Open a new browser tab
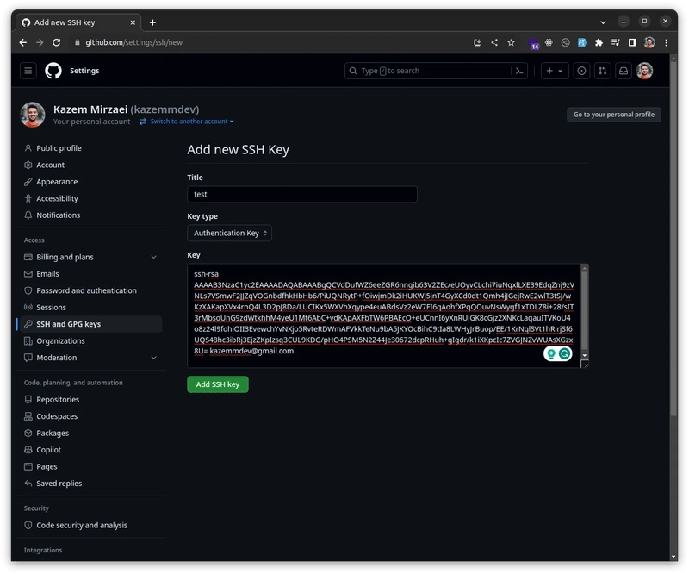The width and height of the screenshot is (689, 574). (x=152, y=22)
